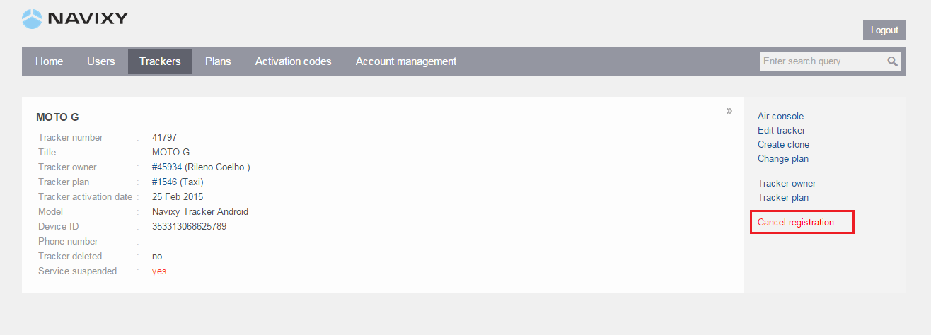Screen dimensions: 931x335
Task: Click the Navixy logo icon
Action: point(33,19)
